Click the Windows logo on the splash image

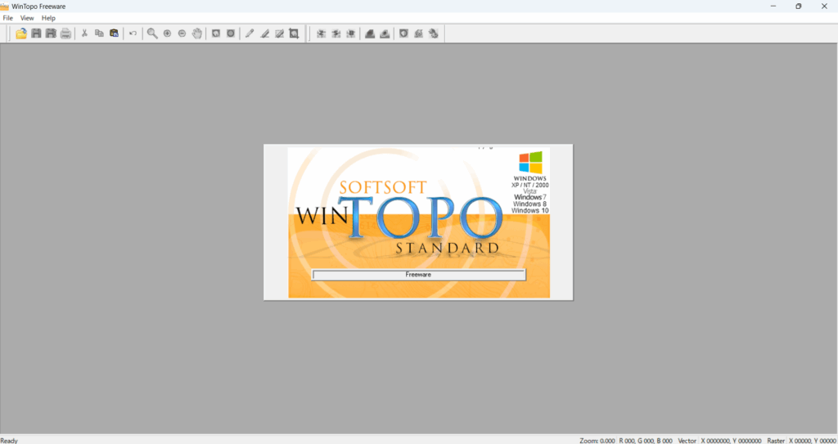530,162
